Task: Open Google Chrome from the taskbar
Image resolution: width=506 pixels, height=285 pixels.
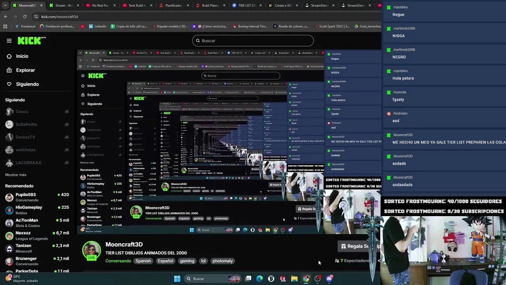Action: [x=306, y=279]
